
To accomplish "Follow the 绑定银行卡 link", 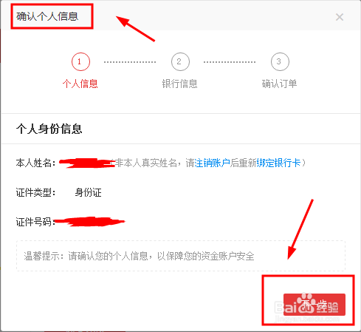I will pyautogui.click(x=278, y=163).
